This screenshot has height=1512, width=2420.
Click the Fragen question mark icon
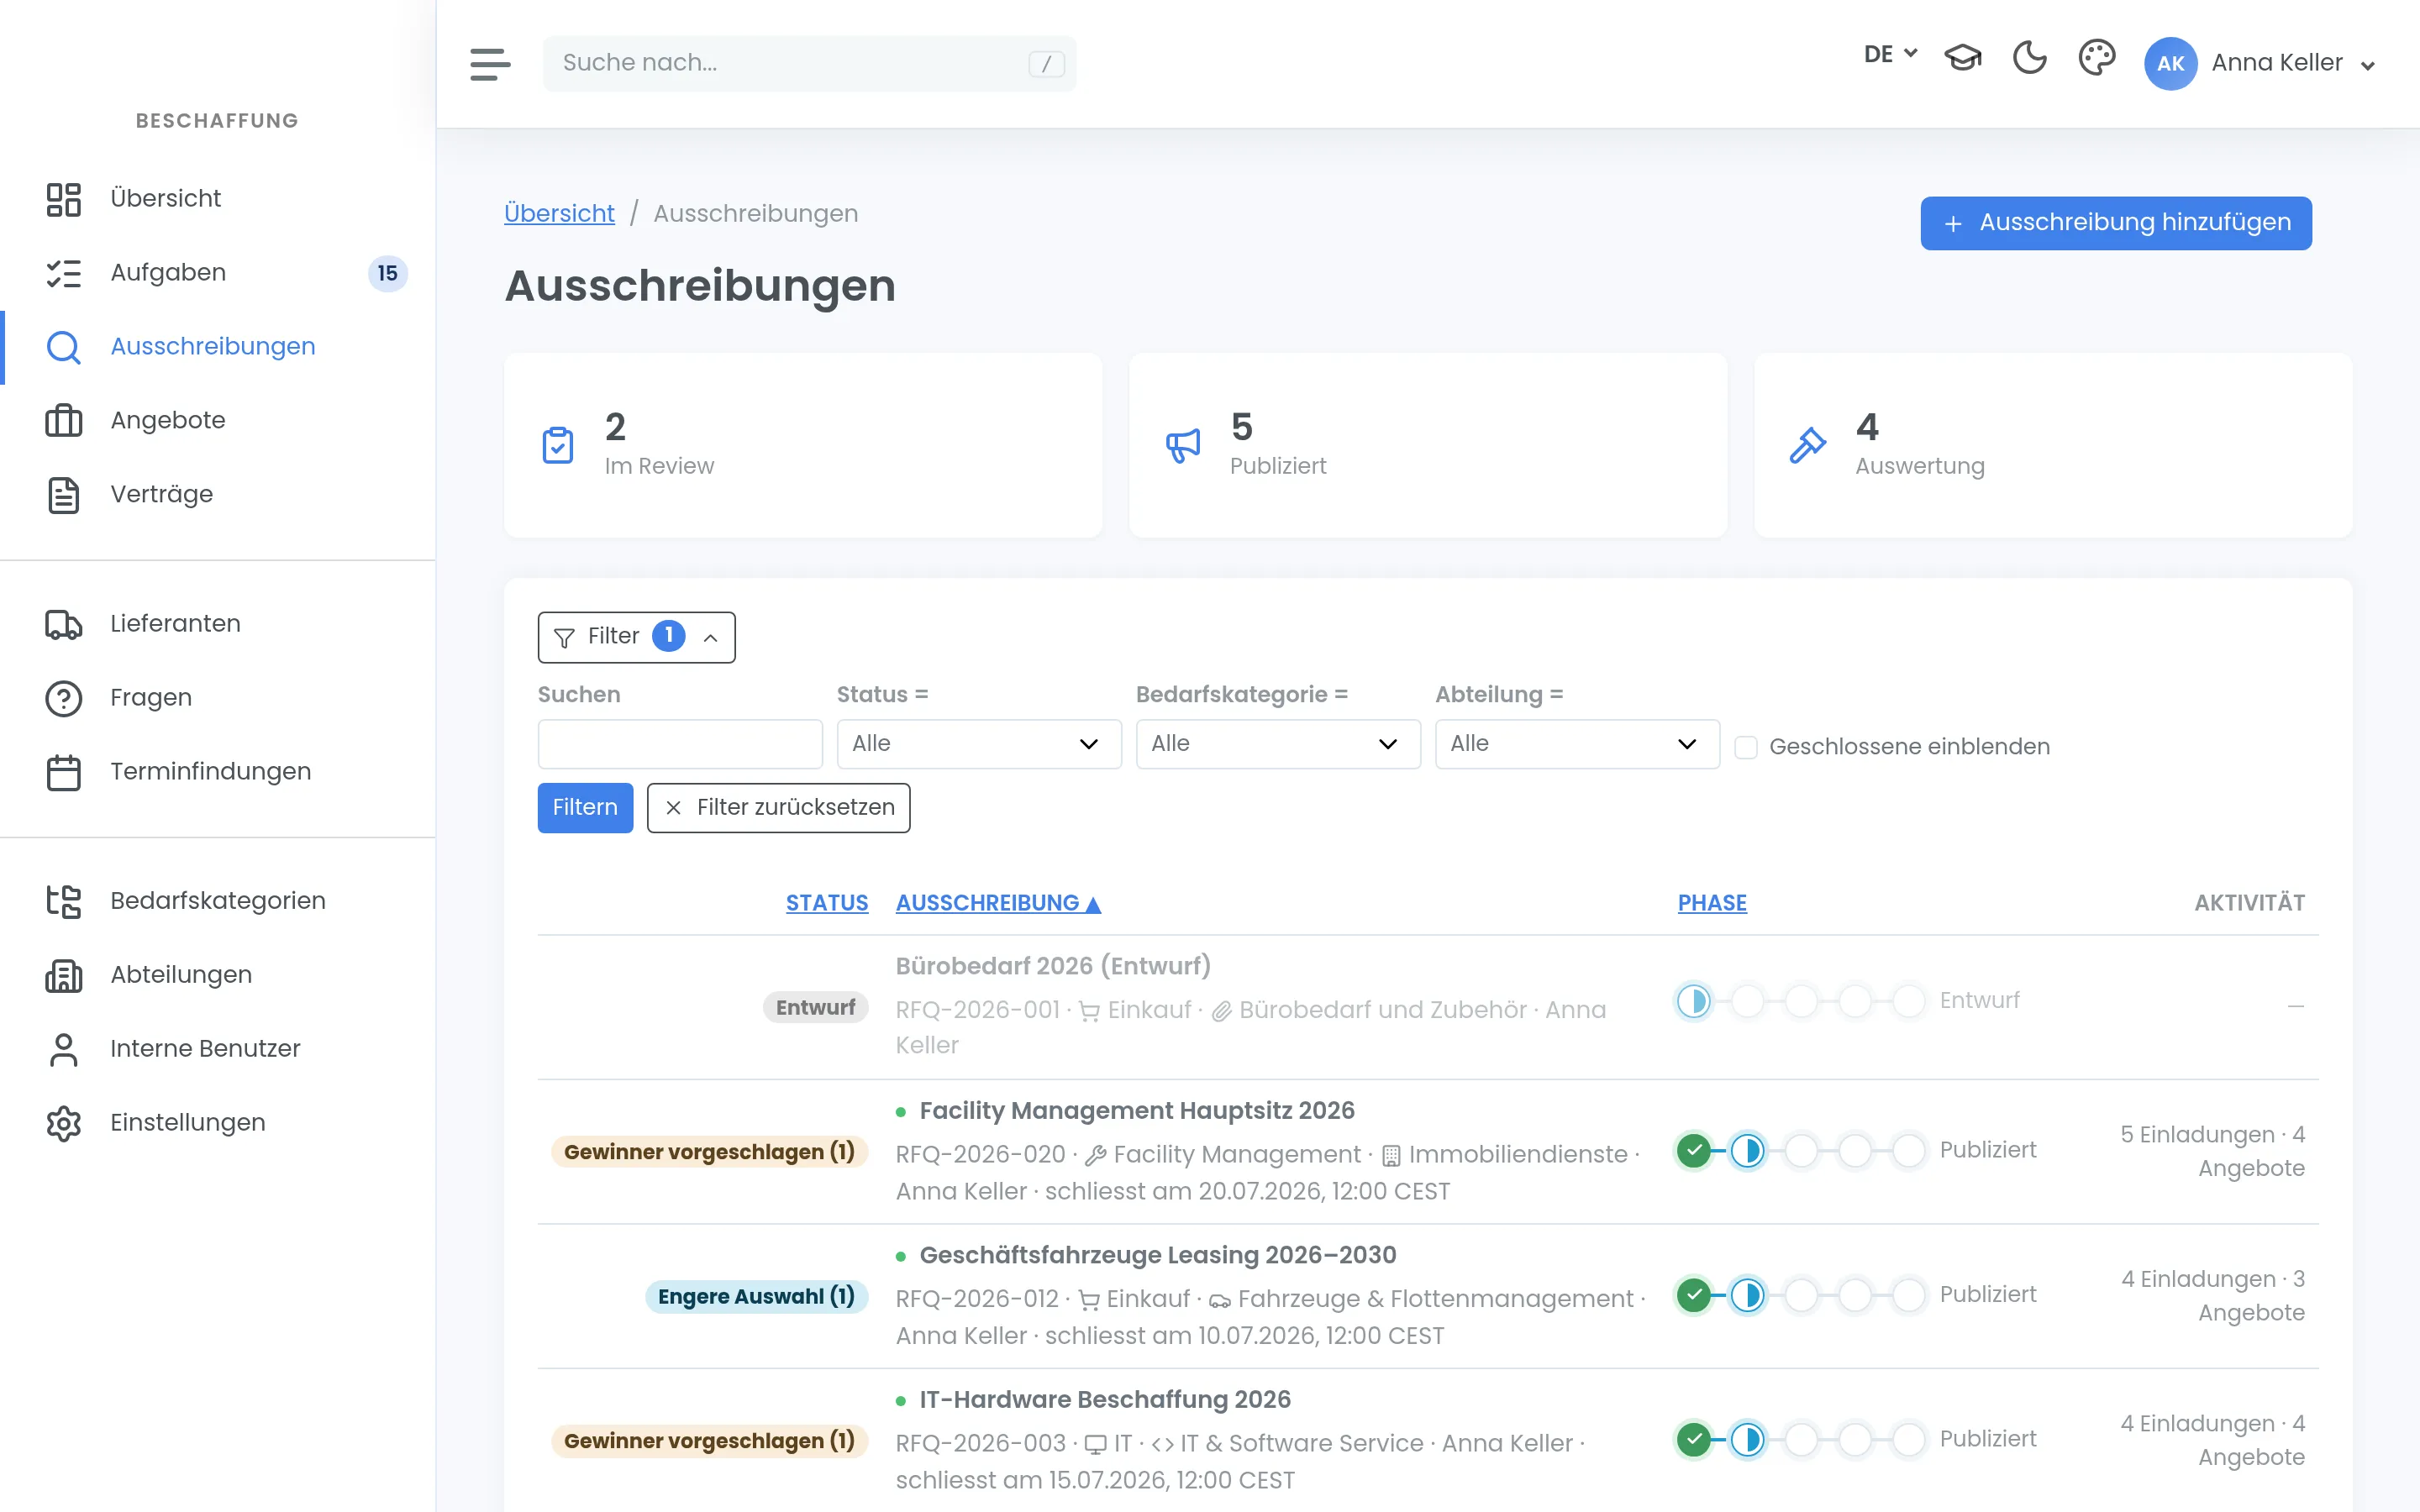coord(64,698)
